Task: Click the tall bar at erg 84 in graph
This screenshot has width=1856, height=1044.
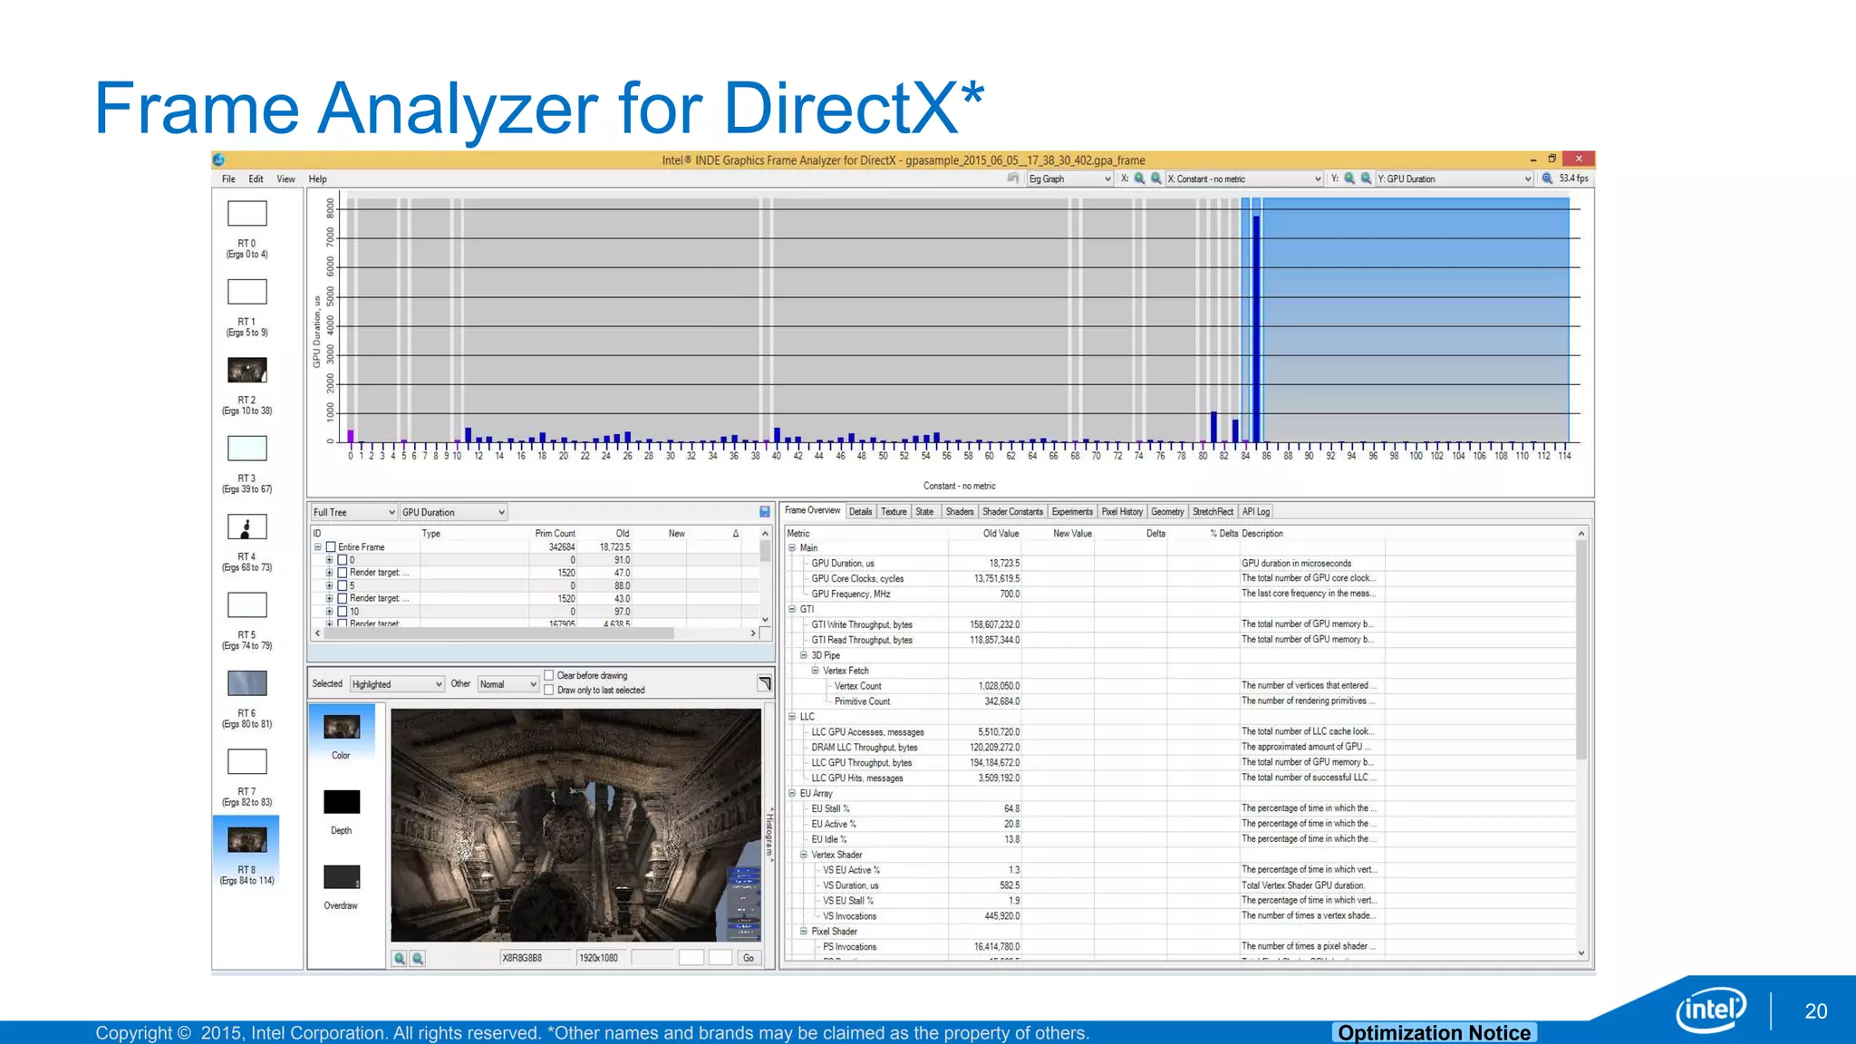Action: click(x=1256, y=329)
